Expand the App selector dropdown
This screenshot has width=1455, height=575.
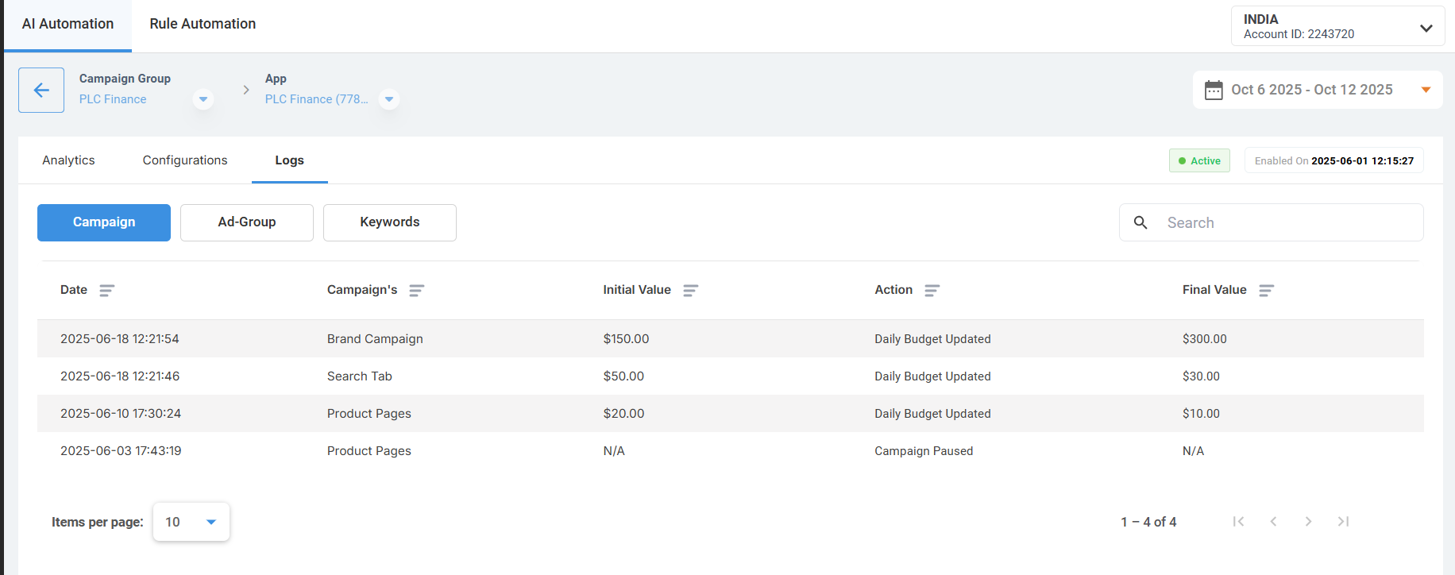pyautogui.click(x=389, y=99)
